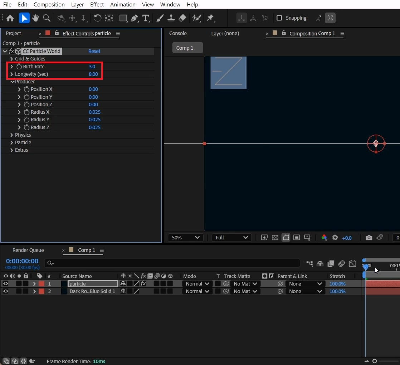Screen dimensions: 400x365
Task: Toggle the CC Particle World fx switch
Action: (x=11, y=51)
